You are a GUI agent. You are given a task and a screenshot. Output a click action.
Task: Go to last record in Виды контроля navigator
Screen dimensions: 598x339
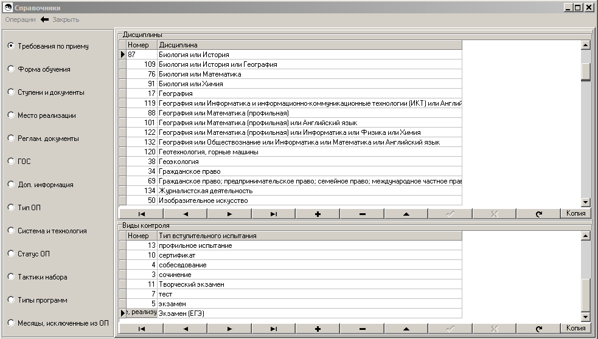tap(274, 329)
